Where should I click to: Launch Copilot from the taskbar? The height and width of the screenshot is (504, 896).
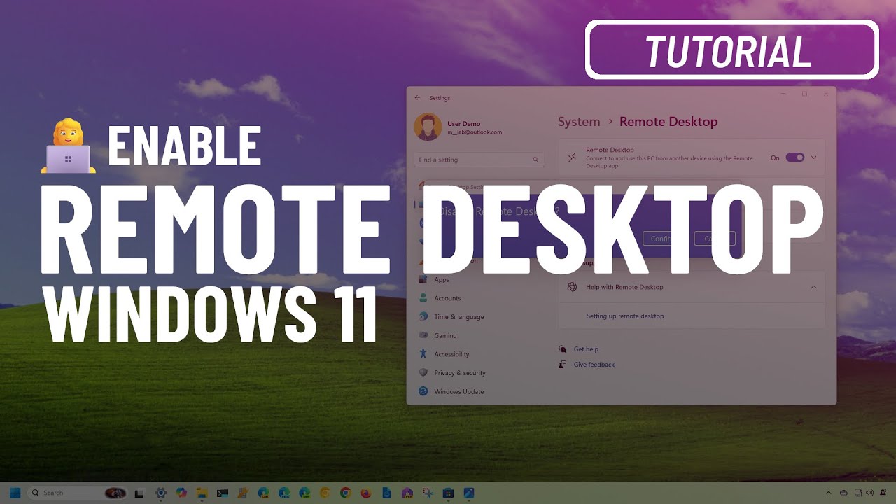click(181, 493)
